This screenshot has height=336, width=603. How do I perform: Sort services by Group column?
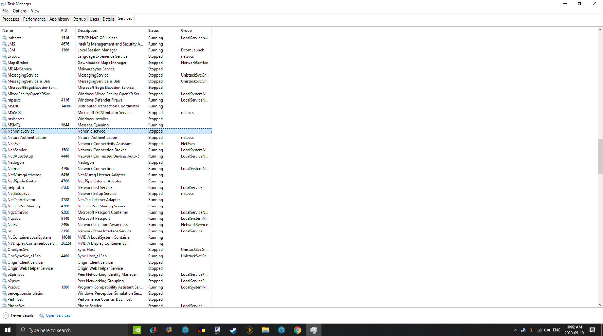pyautogui.click(x=195, y=30)
